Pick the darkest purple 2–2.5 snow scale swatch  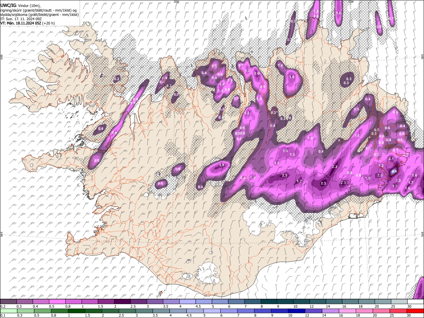[x=122, y=302]
